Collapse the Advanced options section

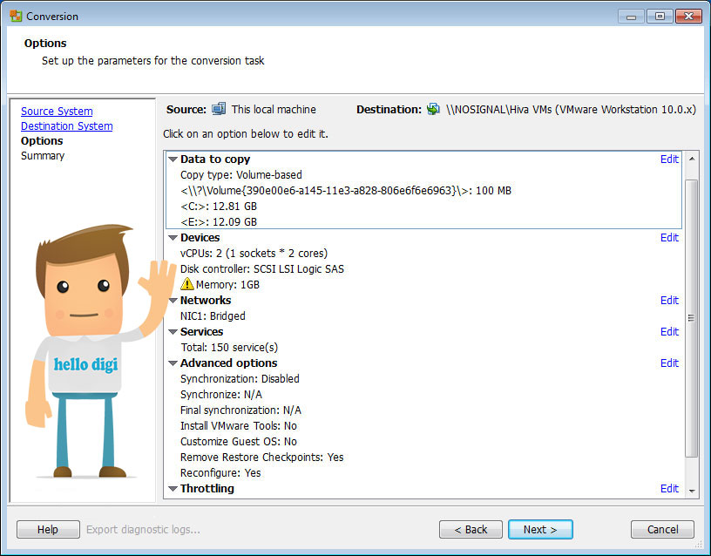tap(173, 363)
